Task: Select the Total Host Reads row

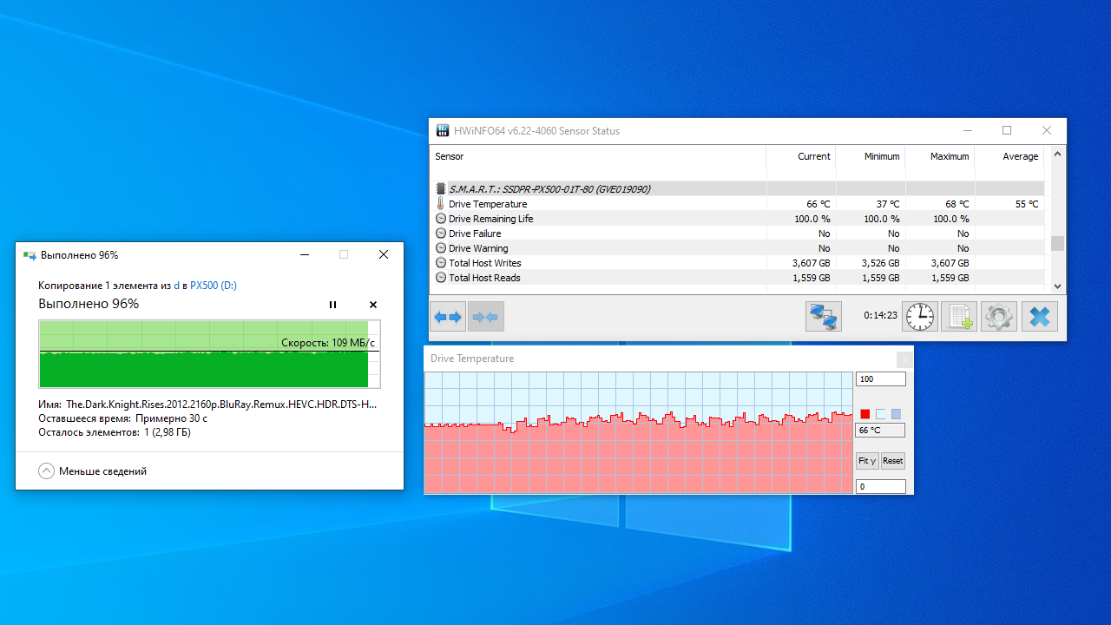Action: [737, 278]
